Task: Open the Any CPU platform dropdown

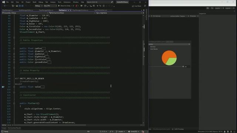Action: tap(50, 6)
